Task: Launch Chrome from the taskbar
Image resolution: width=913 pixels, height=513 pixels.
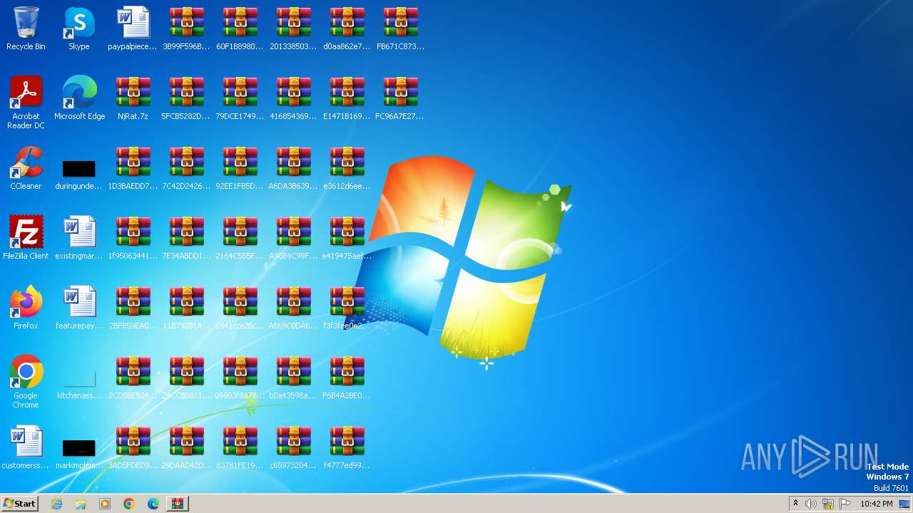Action: 129,504
